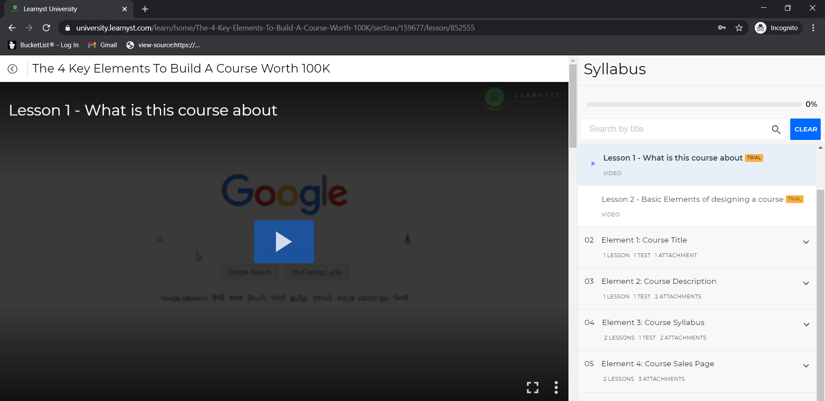Expand Element 4: Course Sales Page chevron
Screen dimensions: 825x401
[806, 366]
